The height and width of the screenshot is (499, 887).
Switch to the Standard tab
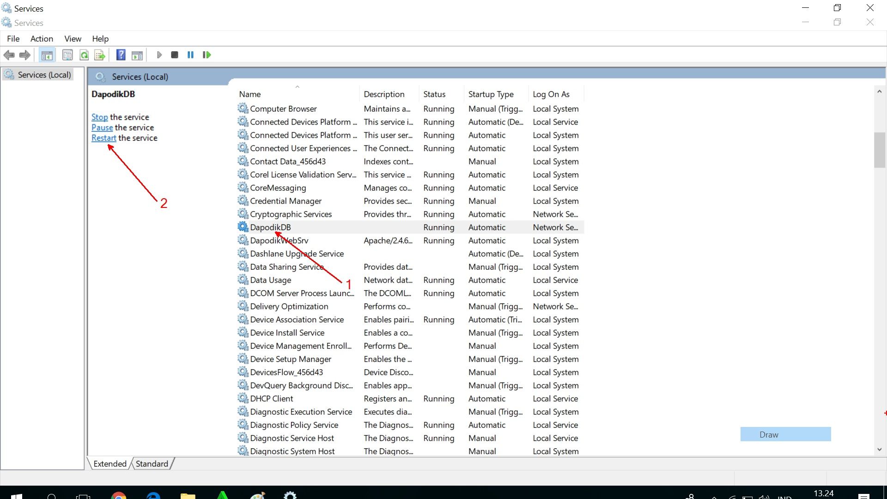pos(152,463)
